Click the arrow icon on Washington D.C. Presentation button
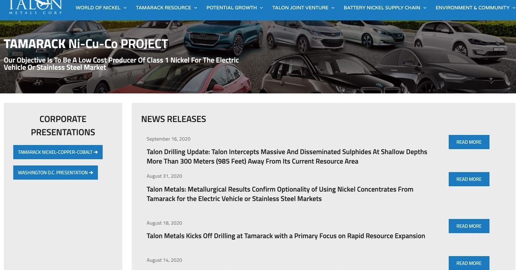 tap(91, 172)
